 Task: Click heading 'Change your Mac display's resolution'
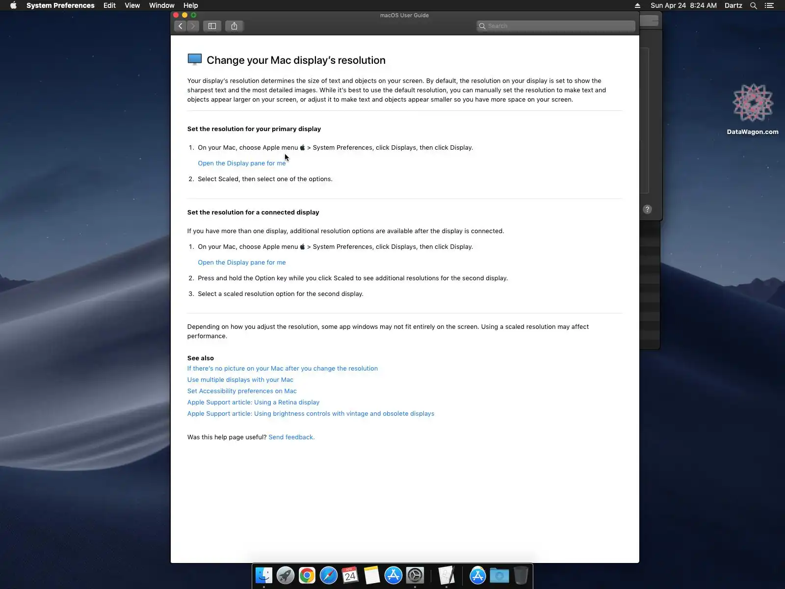[296, 60]
